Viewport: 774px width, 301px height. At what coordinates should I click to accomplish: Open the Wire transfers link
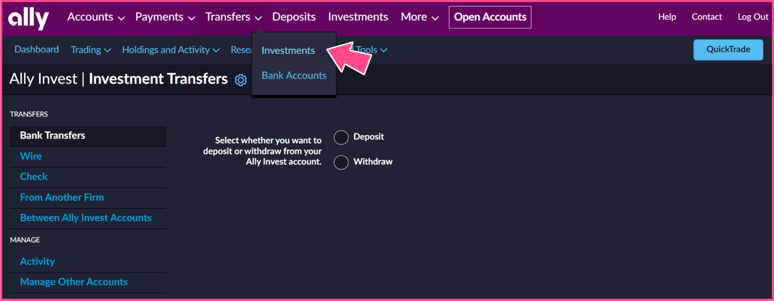(31, 156)
